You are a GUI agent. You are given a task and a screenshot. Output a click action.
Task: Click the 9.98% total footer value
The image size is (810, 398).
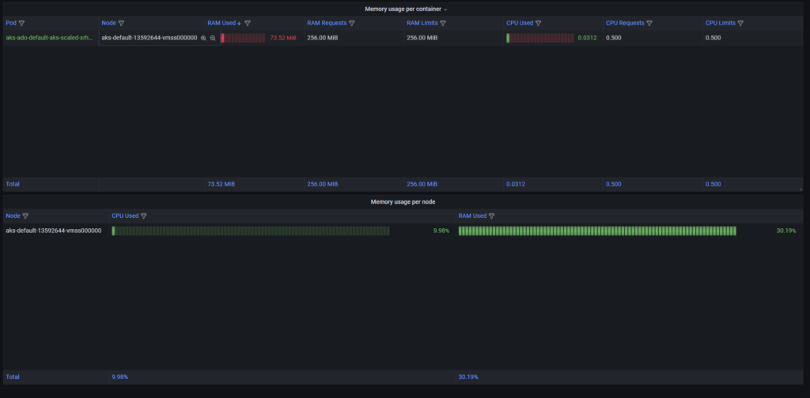tap(120, 377)
